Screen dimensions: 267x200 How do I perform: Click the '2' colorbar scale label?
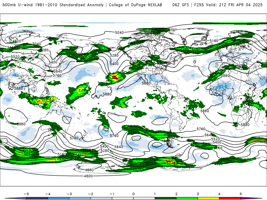point(177,194)
